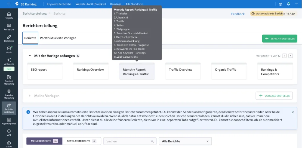The width and height of the screenshot is (302, 148).
Task: Click '6. Trend zur Suchsichtbarkeit' in the tooltip
Action: click(x=131, y=33)
